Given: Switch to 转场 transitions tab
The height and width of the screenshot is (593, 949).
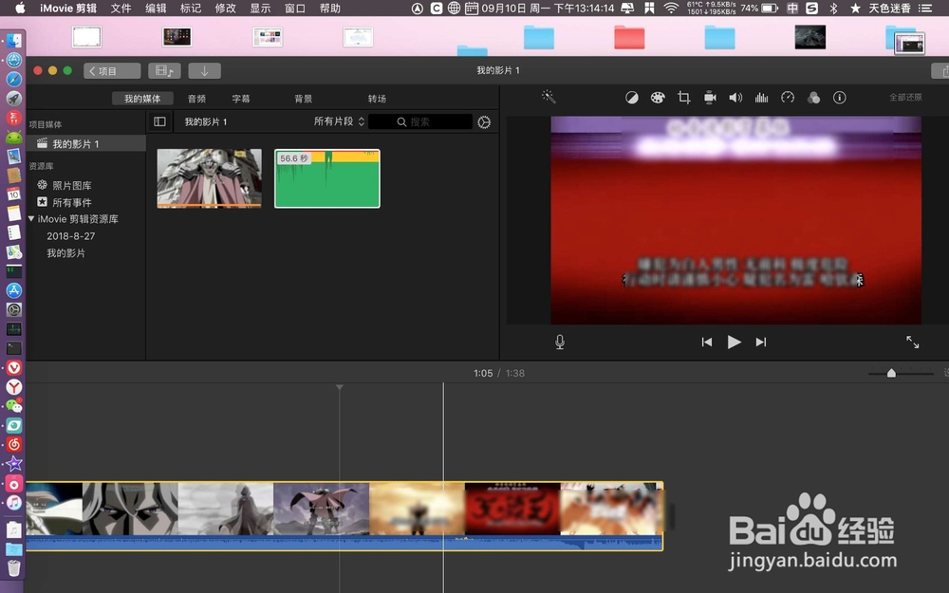Looking at the screenshot, I should click(377, 99).
